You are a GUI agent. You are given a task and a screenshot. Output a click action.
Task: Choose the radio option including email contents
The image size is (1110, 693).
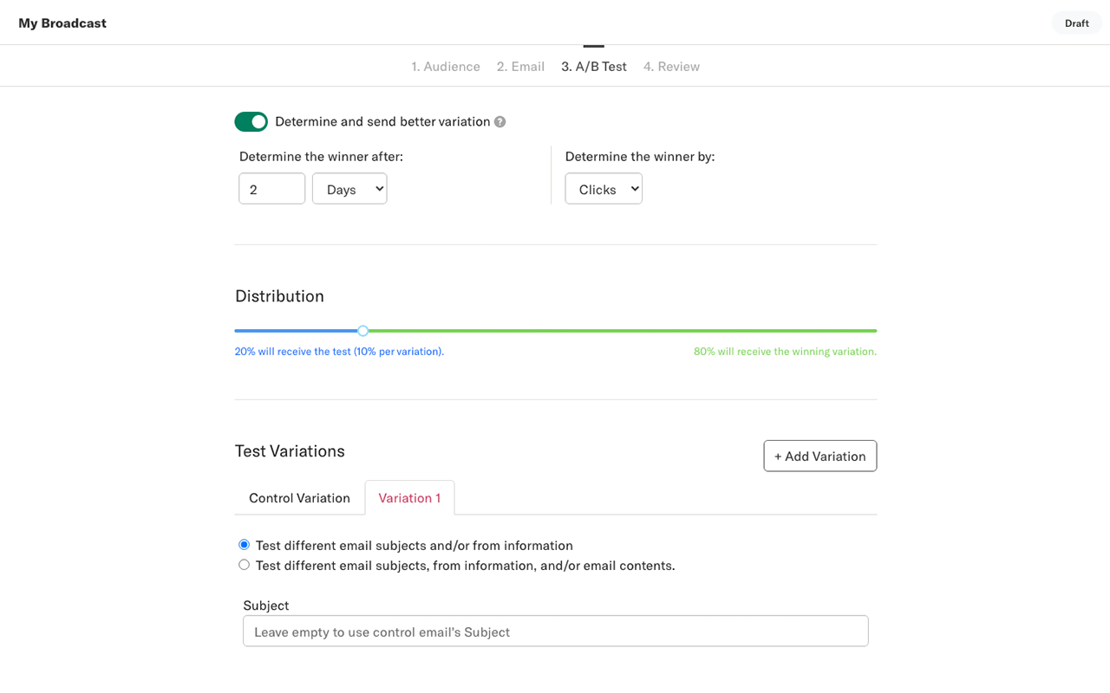(244, 565)
